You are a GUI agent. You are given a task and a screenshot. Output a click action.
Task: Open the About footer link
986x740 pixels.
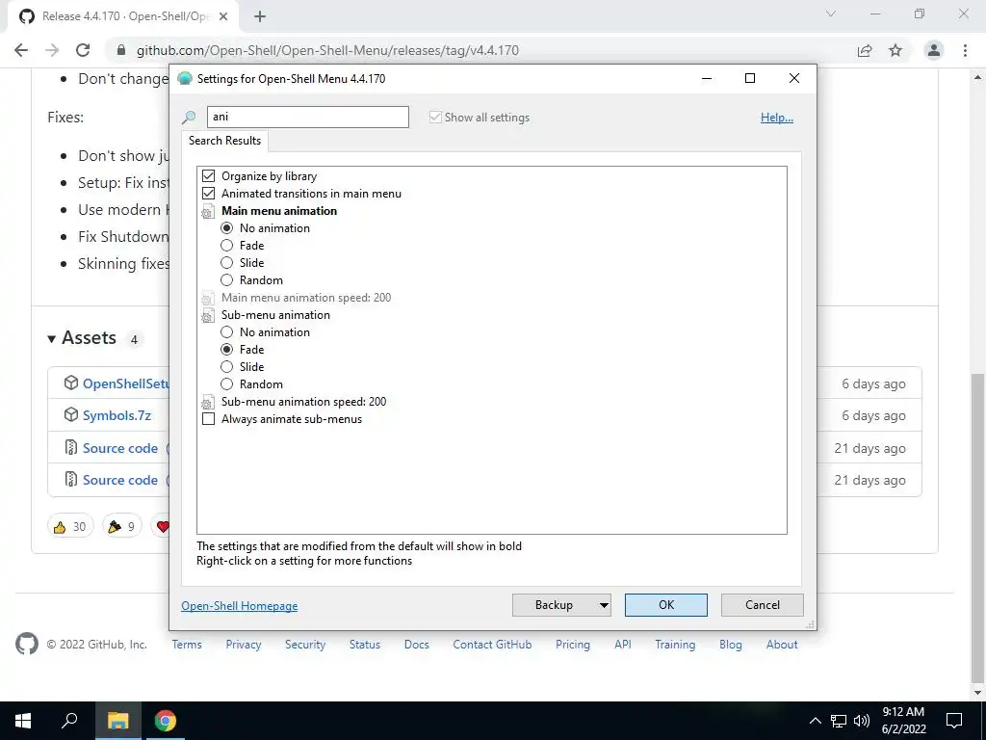point(782,645)
